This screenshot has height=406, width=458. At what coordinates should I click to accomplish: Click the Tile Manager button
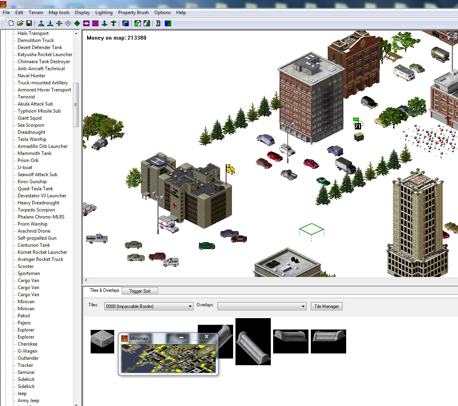(327, 306)
